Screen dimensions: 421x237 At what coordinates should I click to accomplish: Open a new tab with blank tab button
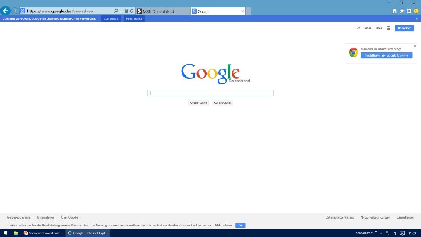point(248,11)
